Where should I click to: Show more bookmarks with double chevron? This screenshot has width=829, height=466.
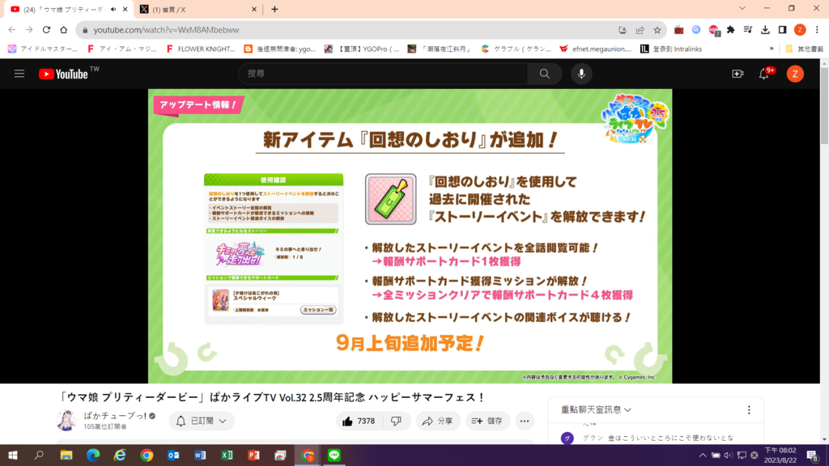pyautogui.click(x=772, y=49)
